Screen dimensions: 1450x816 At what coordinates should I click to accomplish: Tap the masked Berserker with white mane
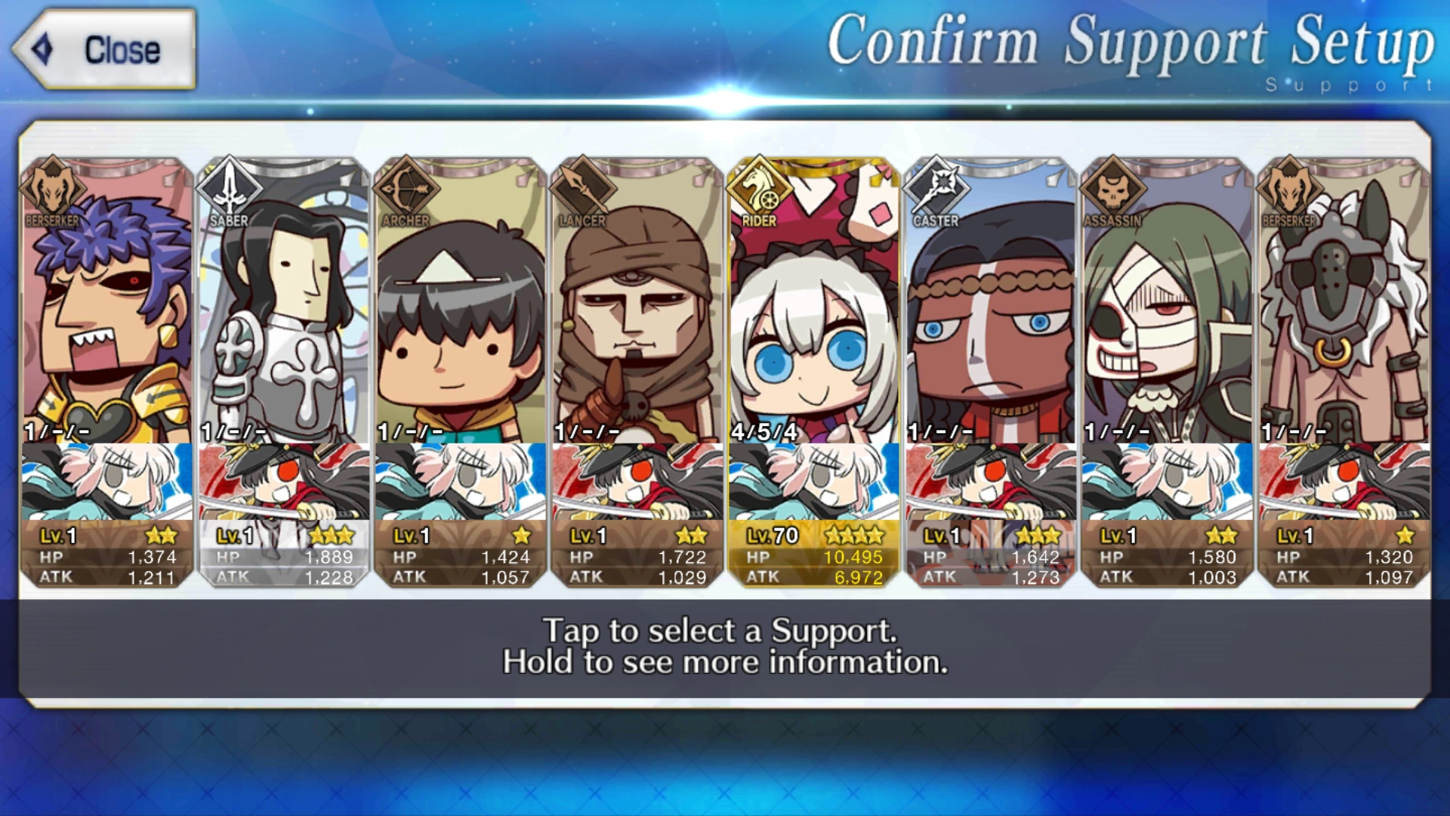point(1344,302)
